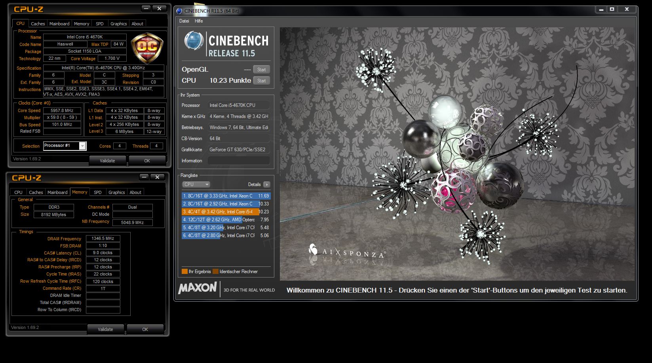This screenshot has height=363, width=652.
Task: Click the memory Size value 8192 MBytes
Action: pyautogui.click(x=54, y=215)
